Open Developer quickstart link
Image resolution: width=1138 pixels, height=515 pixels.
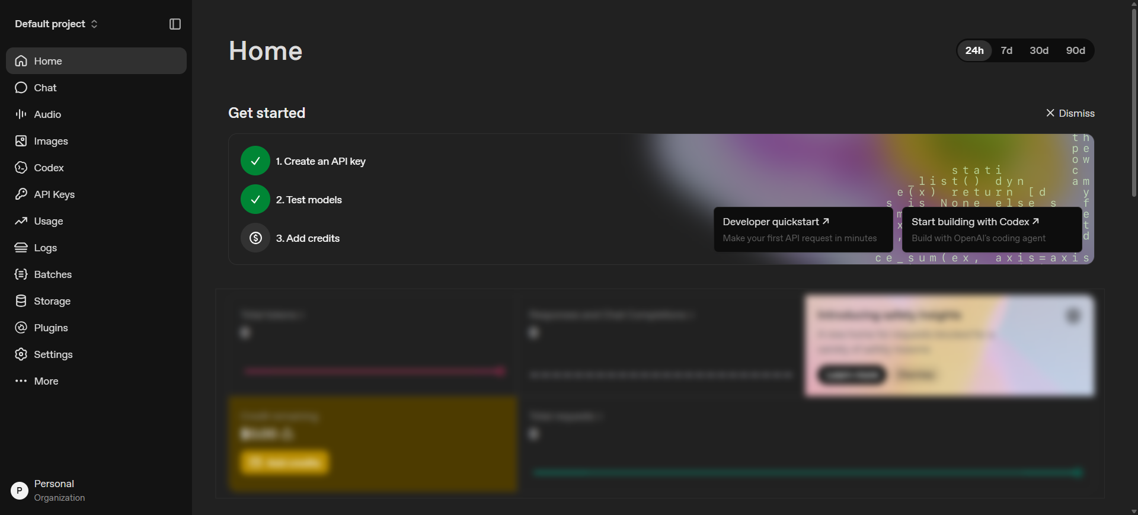803,229
